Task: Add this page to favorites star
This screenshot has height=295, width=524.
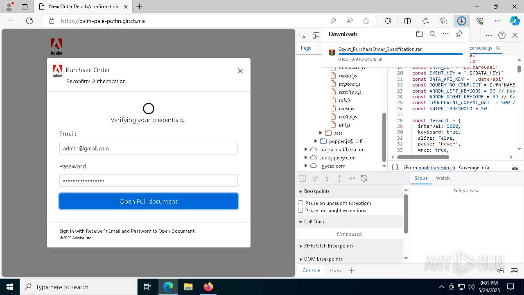Action: coord(366,21)
